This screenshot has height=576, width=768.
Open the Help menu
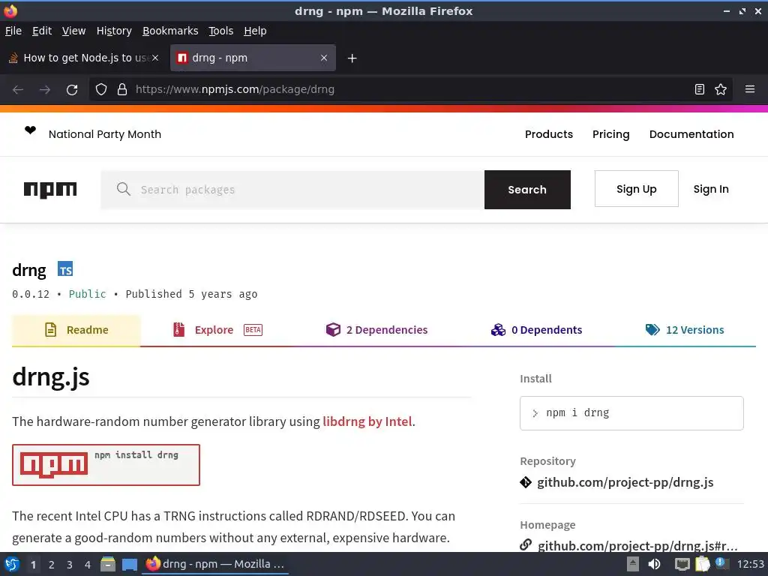point(255,31)
